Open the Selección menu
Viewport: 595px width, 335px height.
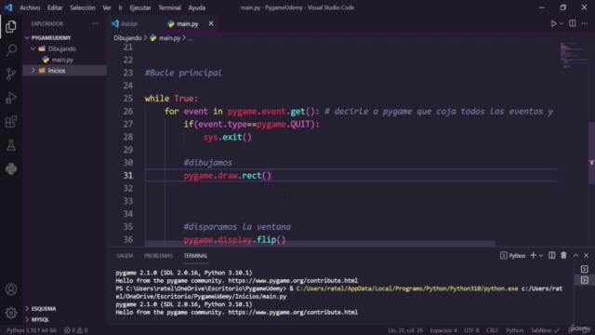tap(83, 7)
